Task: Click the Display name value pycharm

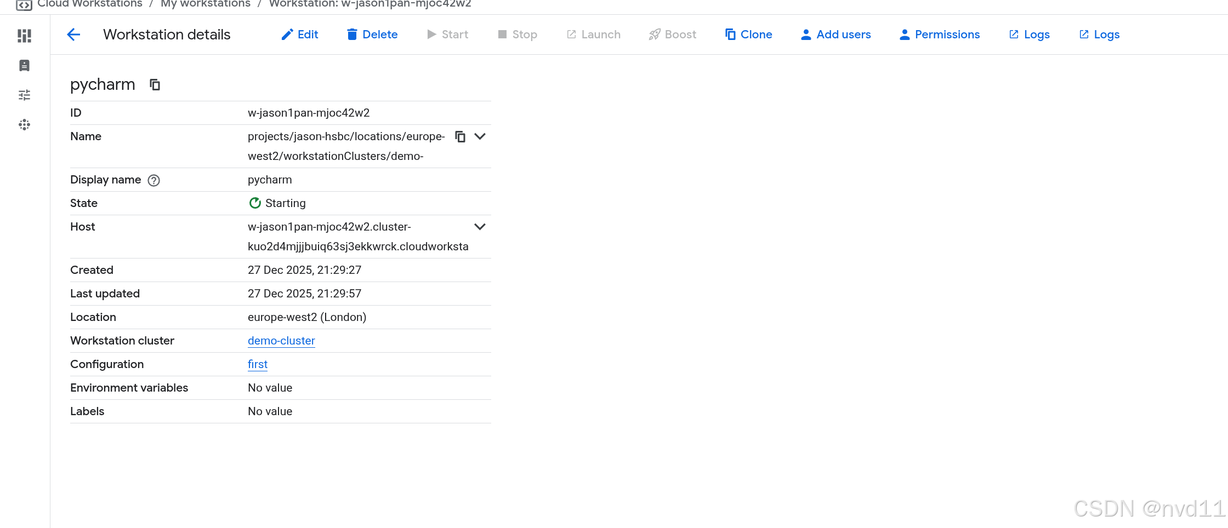Action: click(x=270, y=180)
